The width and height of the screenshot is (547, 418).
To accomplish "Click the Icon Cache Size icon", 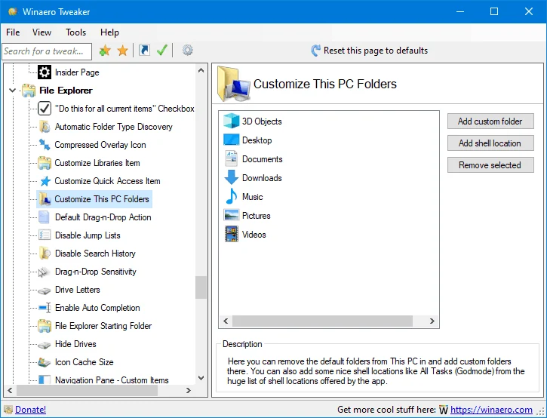I will pyautogui.click(x=45, y=362).
